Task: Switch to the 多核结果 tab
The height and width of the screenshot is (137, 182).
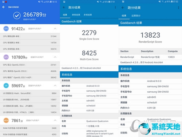Action: 88,15
